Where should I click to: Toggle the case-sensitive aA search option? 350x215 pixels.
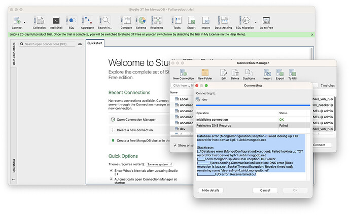coord(80,44)
